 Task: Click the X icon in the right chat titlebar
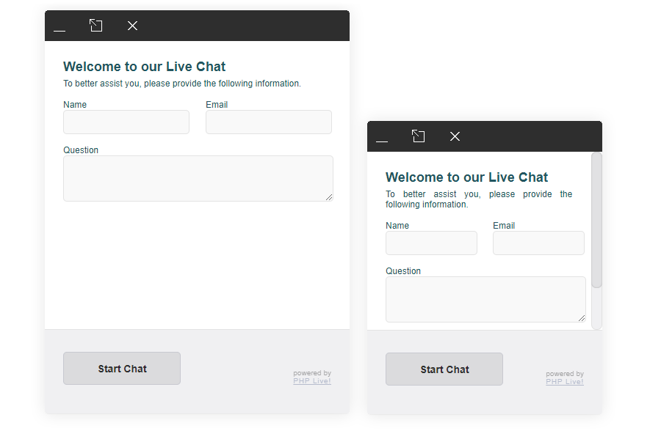455,136
